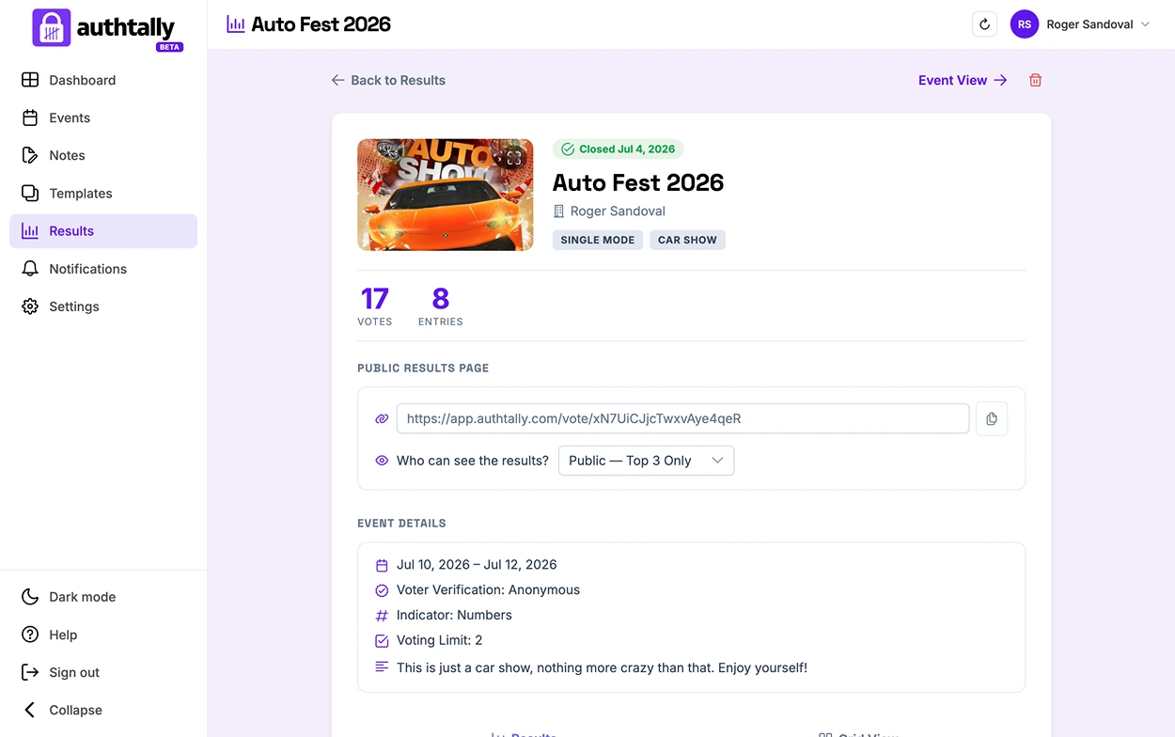Click the Notes pencil icon
Image resolution: width=1175 pixels, height=737 pixels.
click(x=30, y=155)
